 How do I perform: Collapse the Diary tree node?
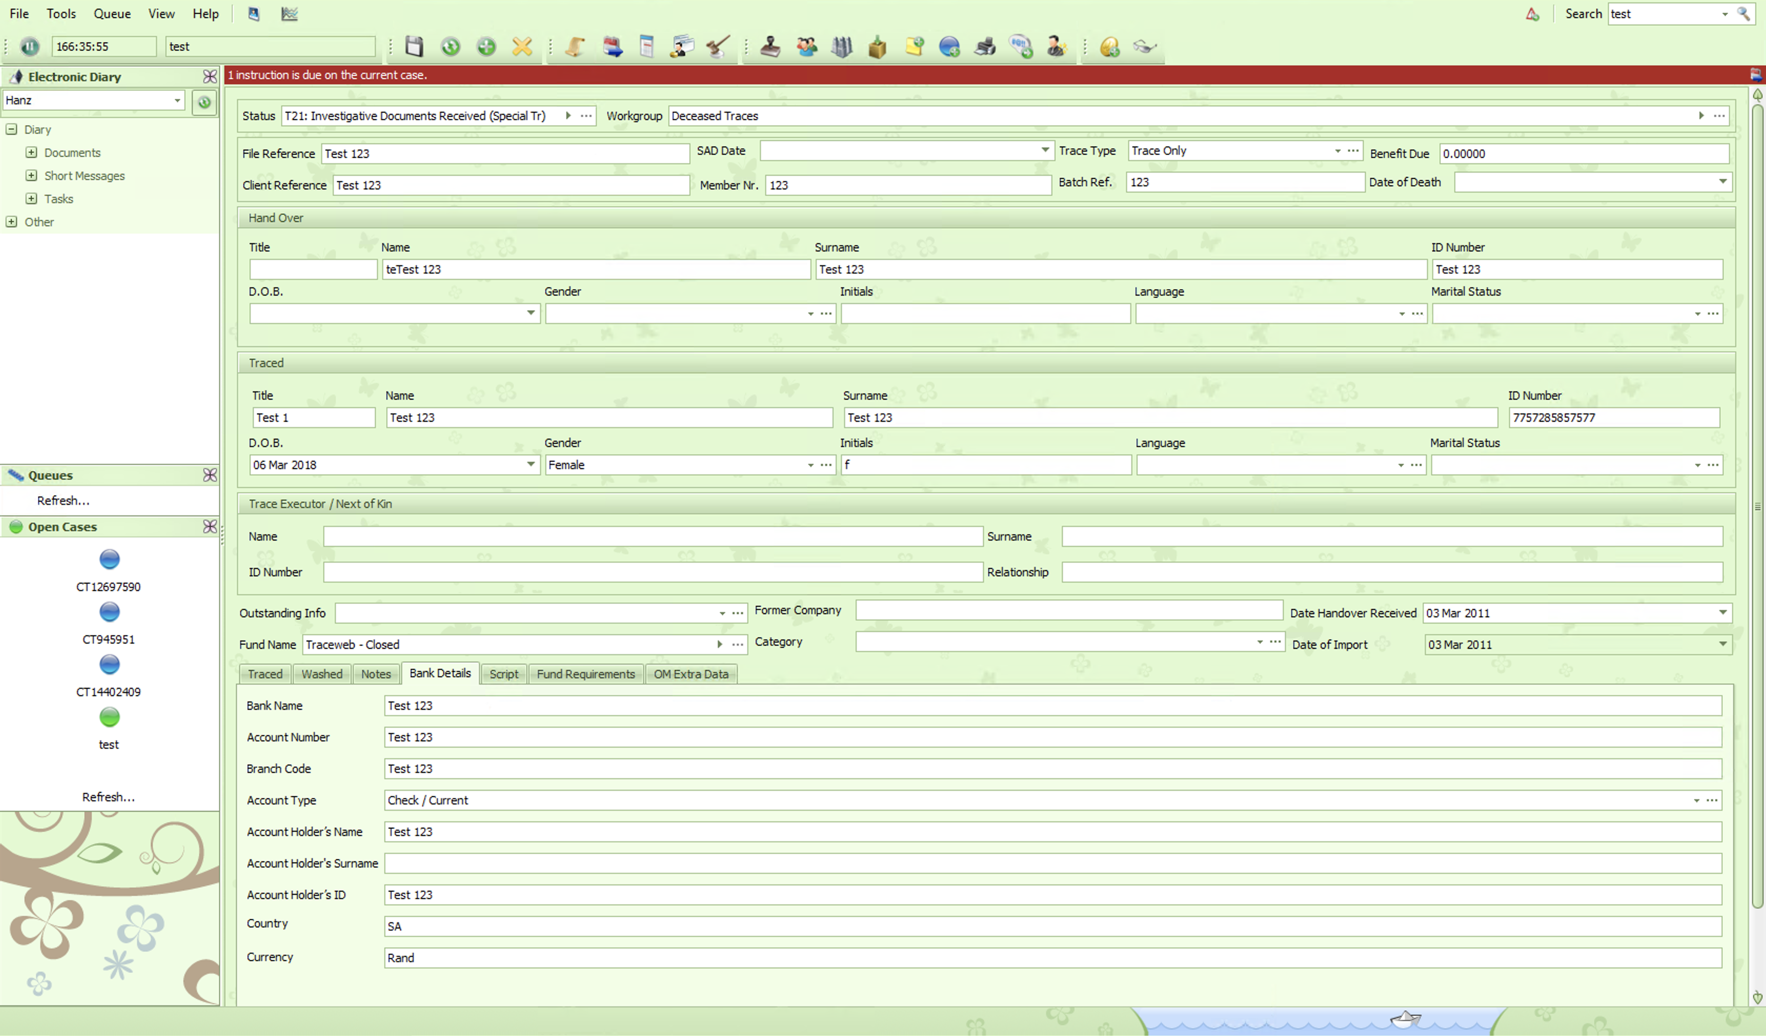11,129
